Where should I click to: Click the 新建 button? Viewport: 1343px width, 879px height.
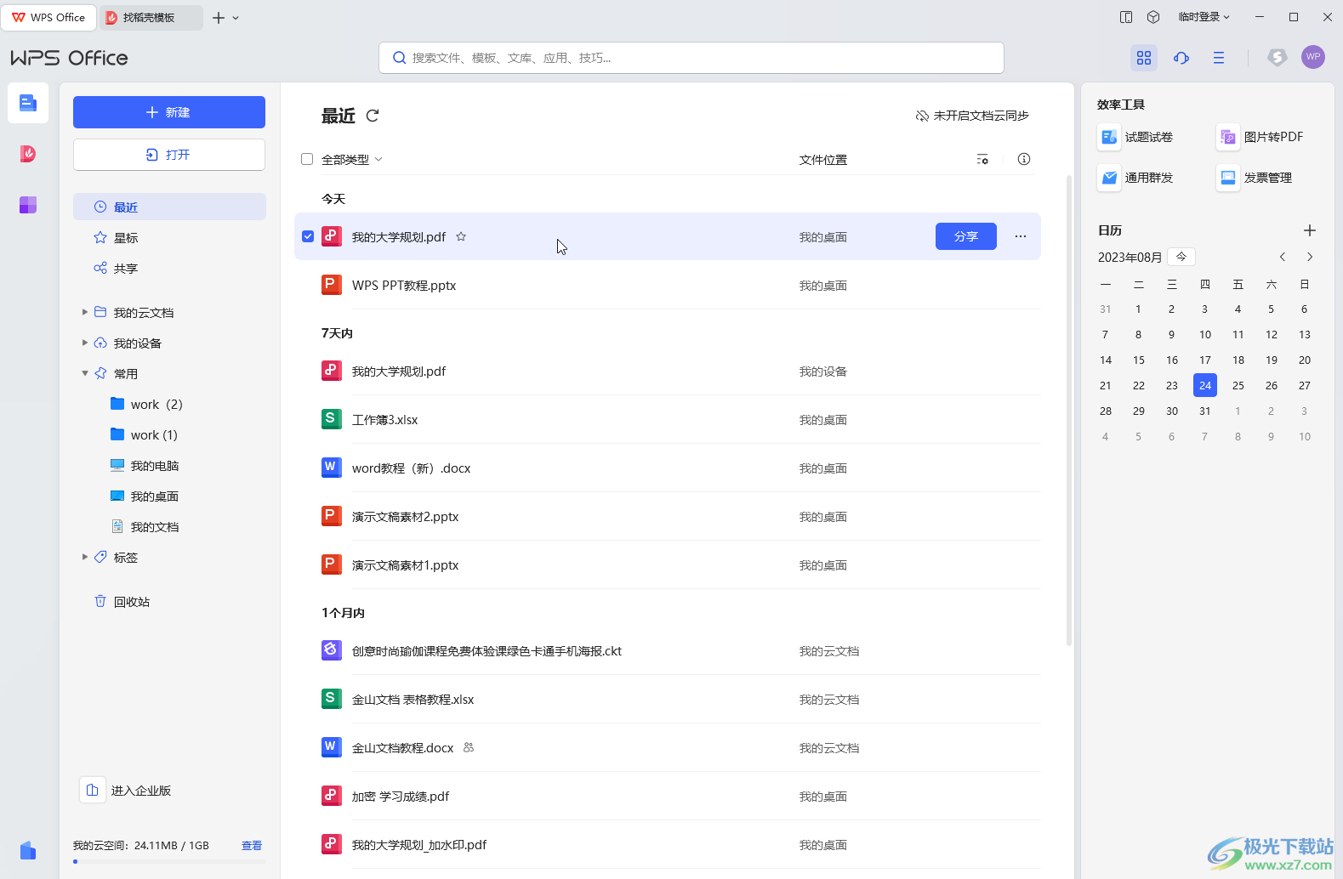tap(169, 112)
